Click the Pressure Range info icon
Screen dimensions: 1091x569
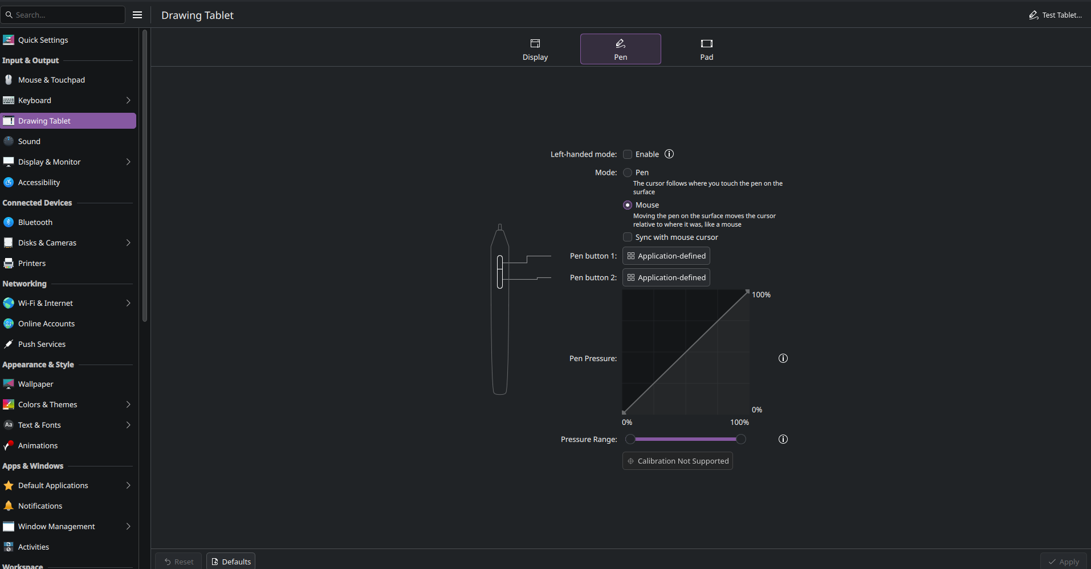(x=783, y=439)
